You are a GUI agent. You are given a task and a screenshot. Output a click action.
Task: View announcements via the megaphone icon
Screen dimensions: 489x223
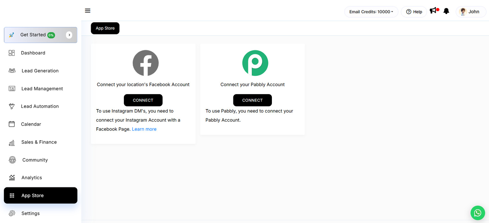pyautogui.click(x=433, y=10)
